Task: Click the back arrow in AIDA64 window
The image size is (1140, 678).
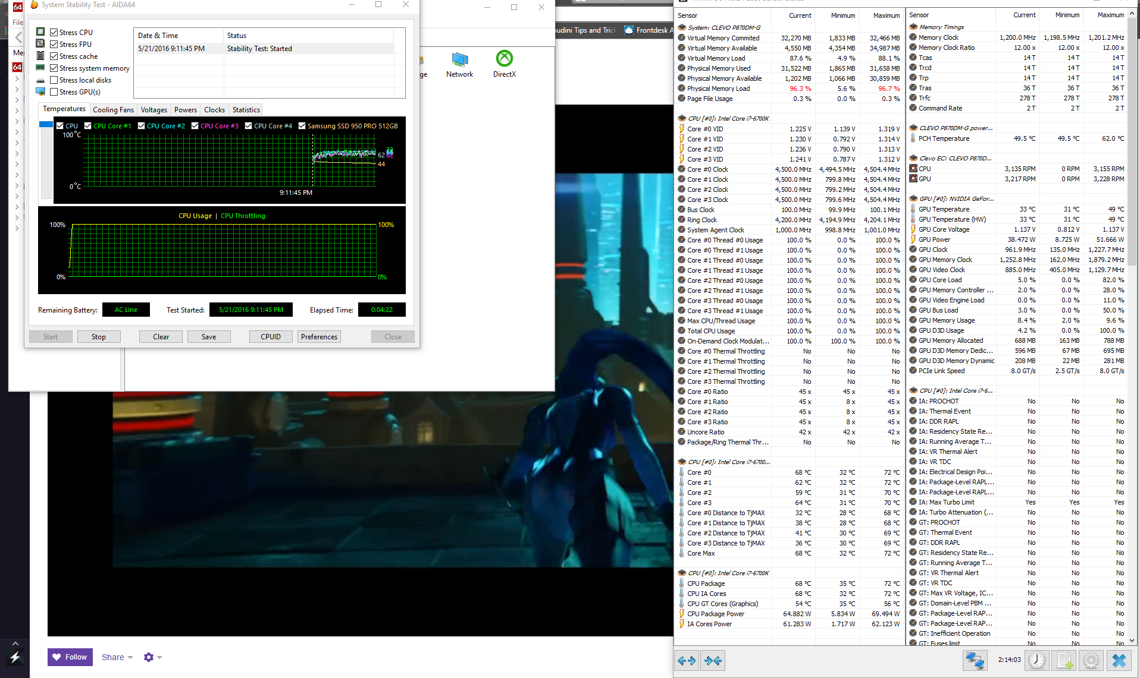Action: pyautogui.click(x=18, y=38)
